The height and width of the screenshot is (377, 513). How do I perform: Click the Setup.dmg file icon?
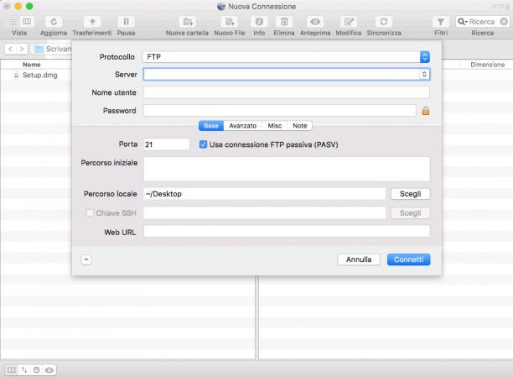(16, 76)
